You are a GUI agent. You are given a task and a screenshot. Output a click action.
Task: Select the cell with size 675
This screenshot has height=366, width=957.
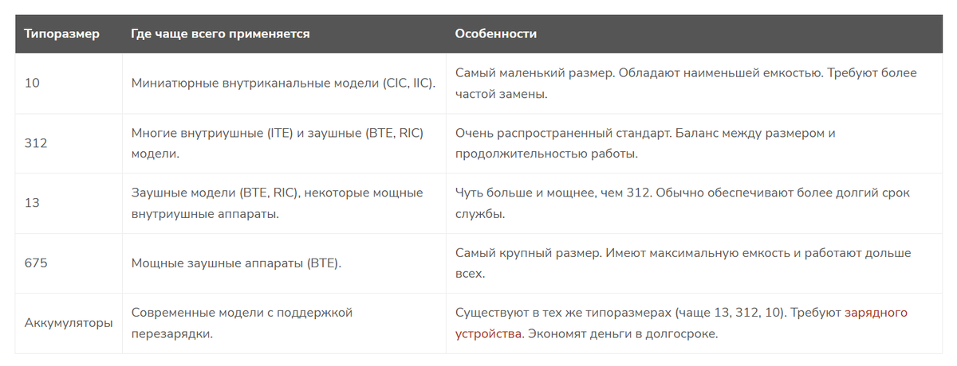(69, 263)
